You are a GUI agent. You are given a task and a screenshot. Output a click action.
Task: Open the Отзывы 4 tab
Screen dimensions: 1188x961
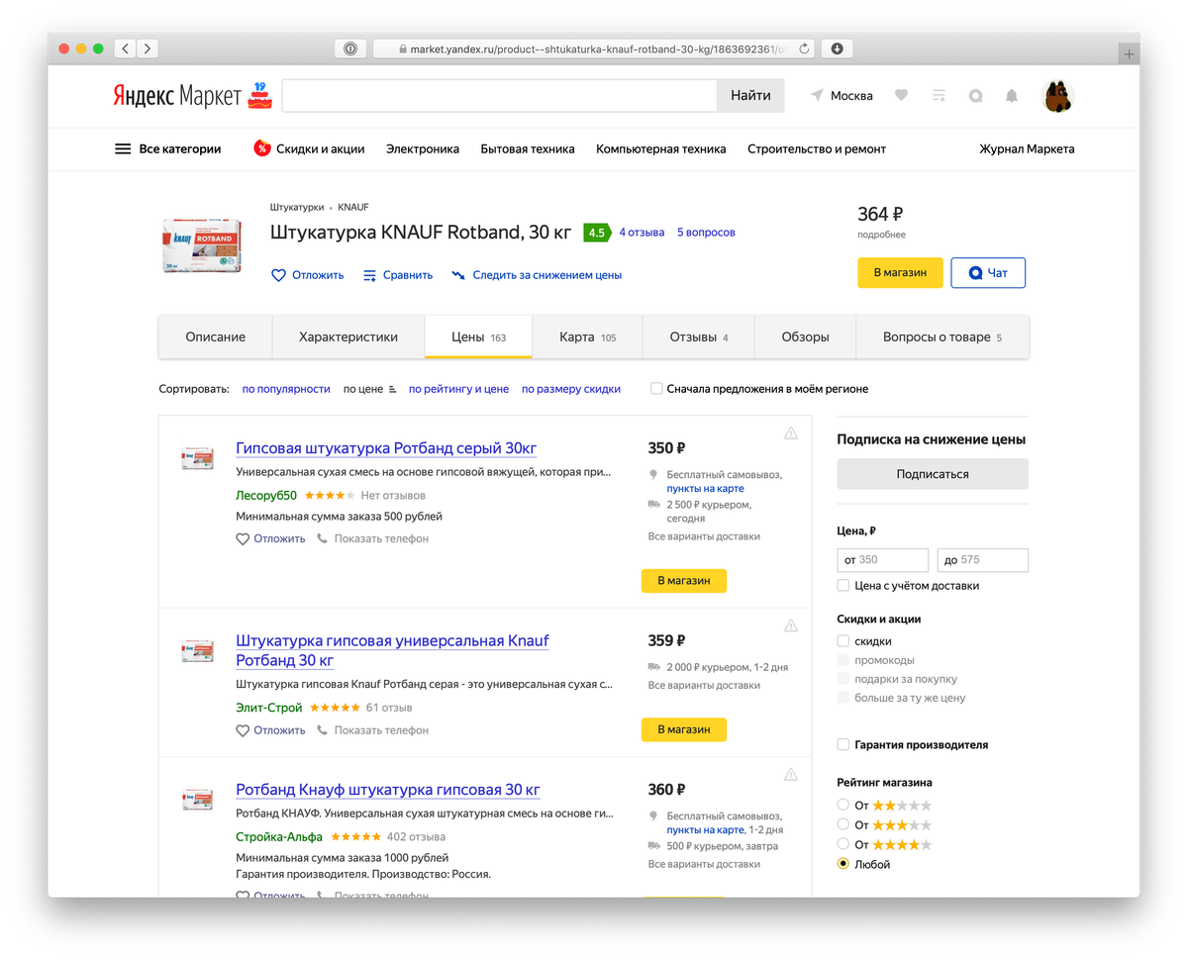(x=699, y=337)
